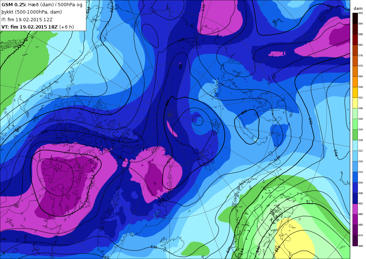366x259 pixels.
Task: Click the '(+6 h)' forecast offset text
Action: 67,27
